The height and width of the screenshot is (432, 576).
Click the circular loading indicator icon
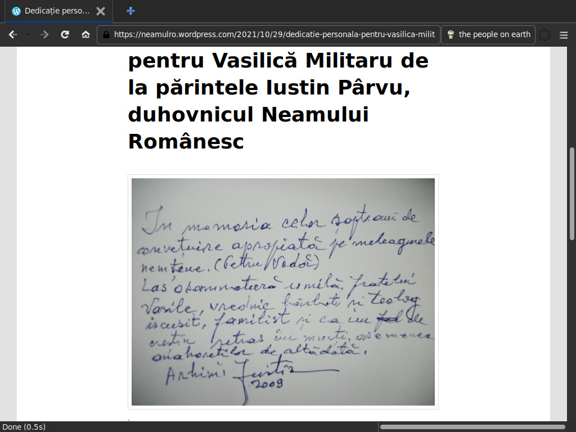(544, 34)
